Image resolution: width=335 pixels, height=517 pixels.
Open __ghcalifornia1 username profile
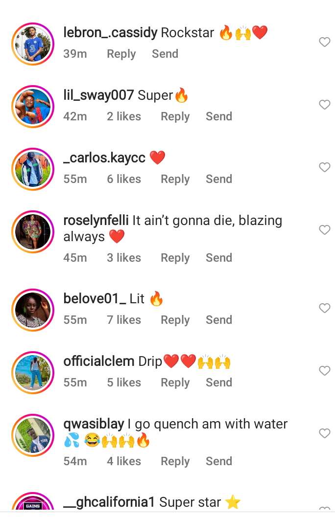(109, 502)
